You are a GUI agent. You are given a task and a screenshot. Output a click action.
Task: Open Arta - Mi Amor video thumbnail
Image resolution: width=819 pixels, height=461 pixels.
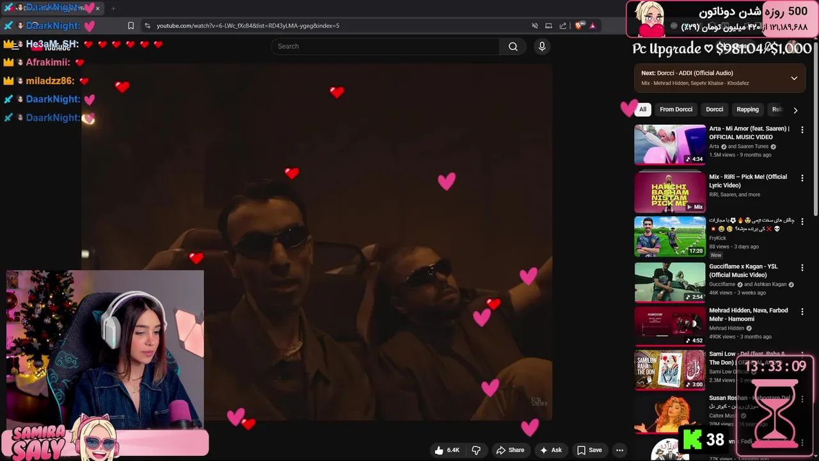pyautogui.click(x=670, y=145)
